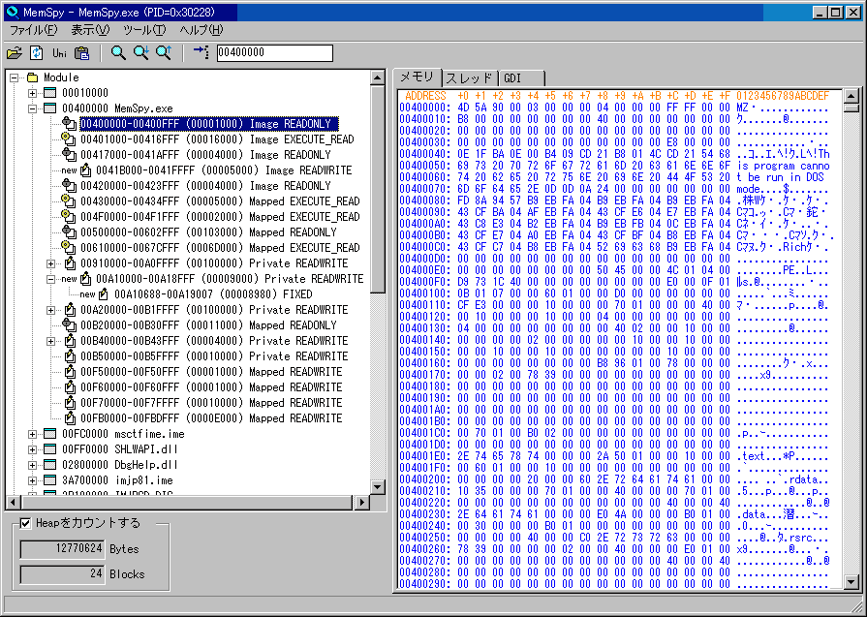This screenshot has height=617, width=867.
Task: Open the 表示(V) menu
Action: click(x=90, y=30)
